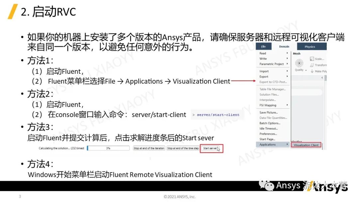Viewport: 359px width, 202px height.
Task: Click the 方法3 heading
Action: tap(40, 127)
